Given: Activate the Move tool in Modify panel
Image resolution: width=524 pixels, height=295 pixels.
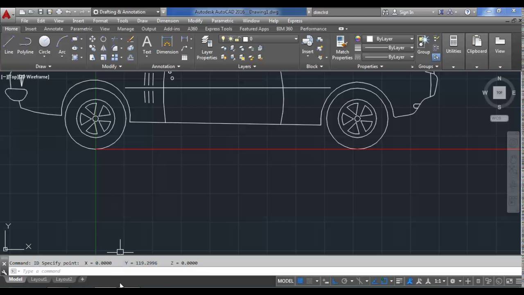Looking at the screenshot, I should pyautogui.click(x=93, y=39).
